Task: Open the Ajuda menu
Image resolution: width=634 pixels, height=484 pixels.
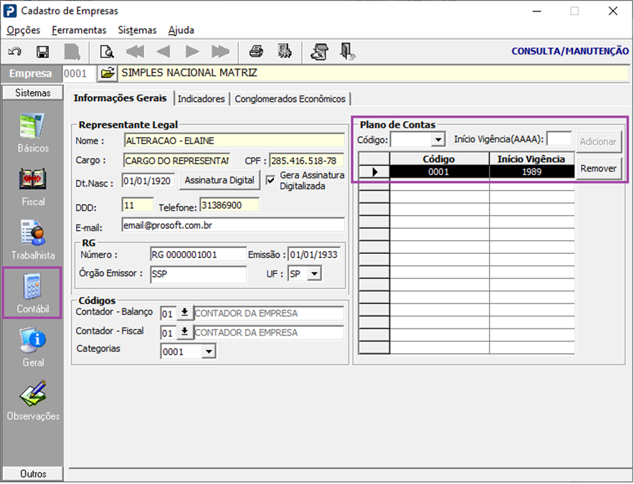Action: click(181, 30)
